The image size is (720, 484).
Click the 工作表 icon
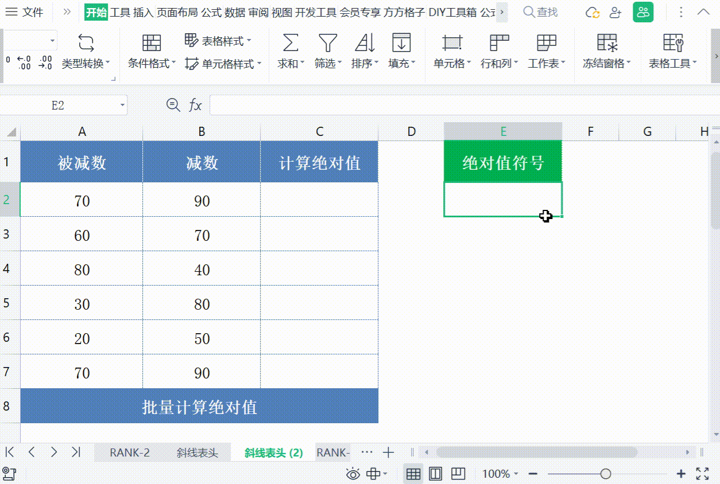point(547,42)
